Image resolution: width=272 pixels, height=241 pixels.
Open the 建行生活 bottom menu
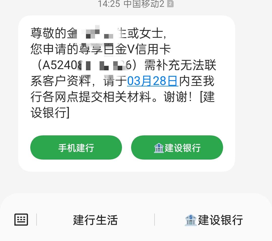95,220
